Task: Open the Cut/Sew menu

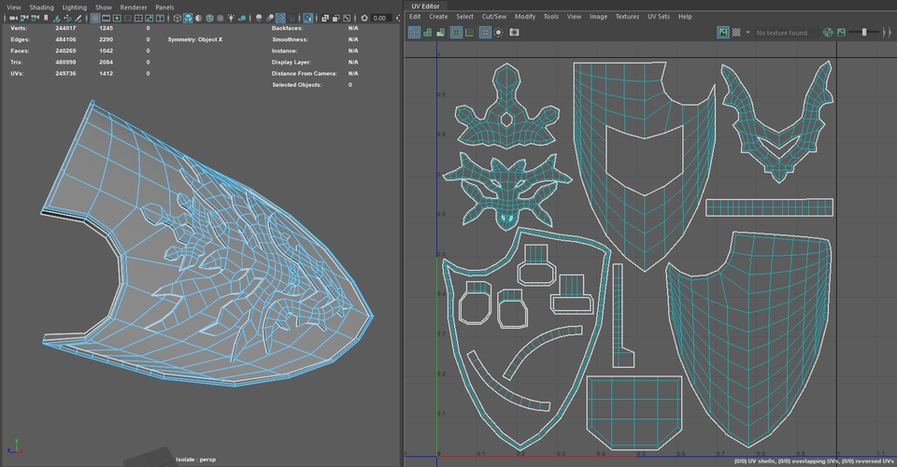Action: [493, 16]
